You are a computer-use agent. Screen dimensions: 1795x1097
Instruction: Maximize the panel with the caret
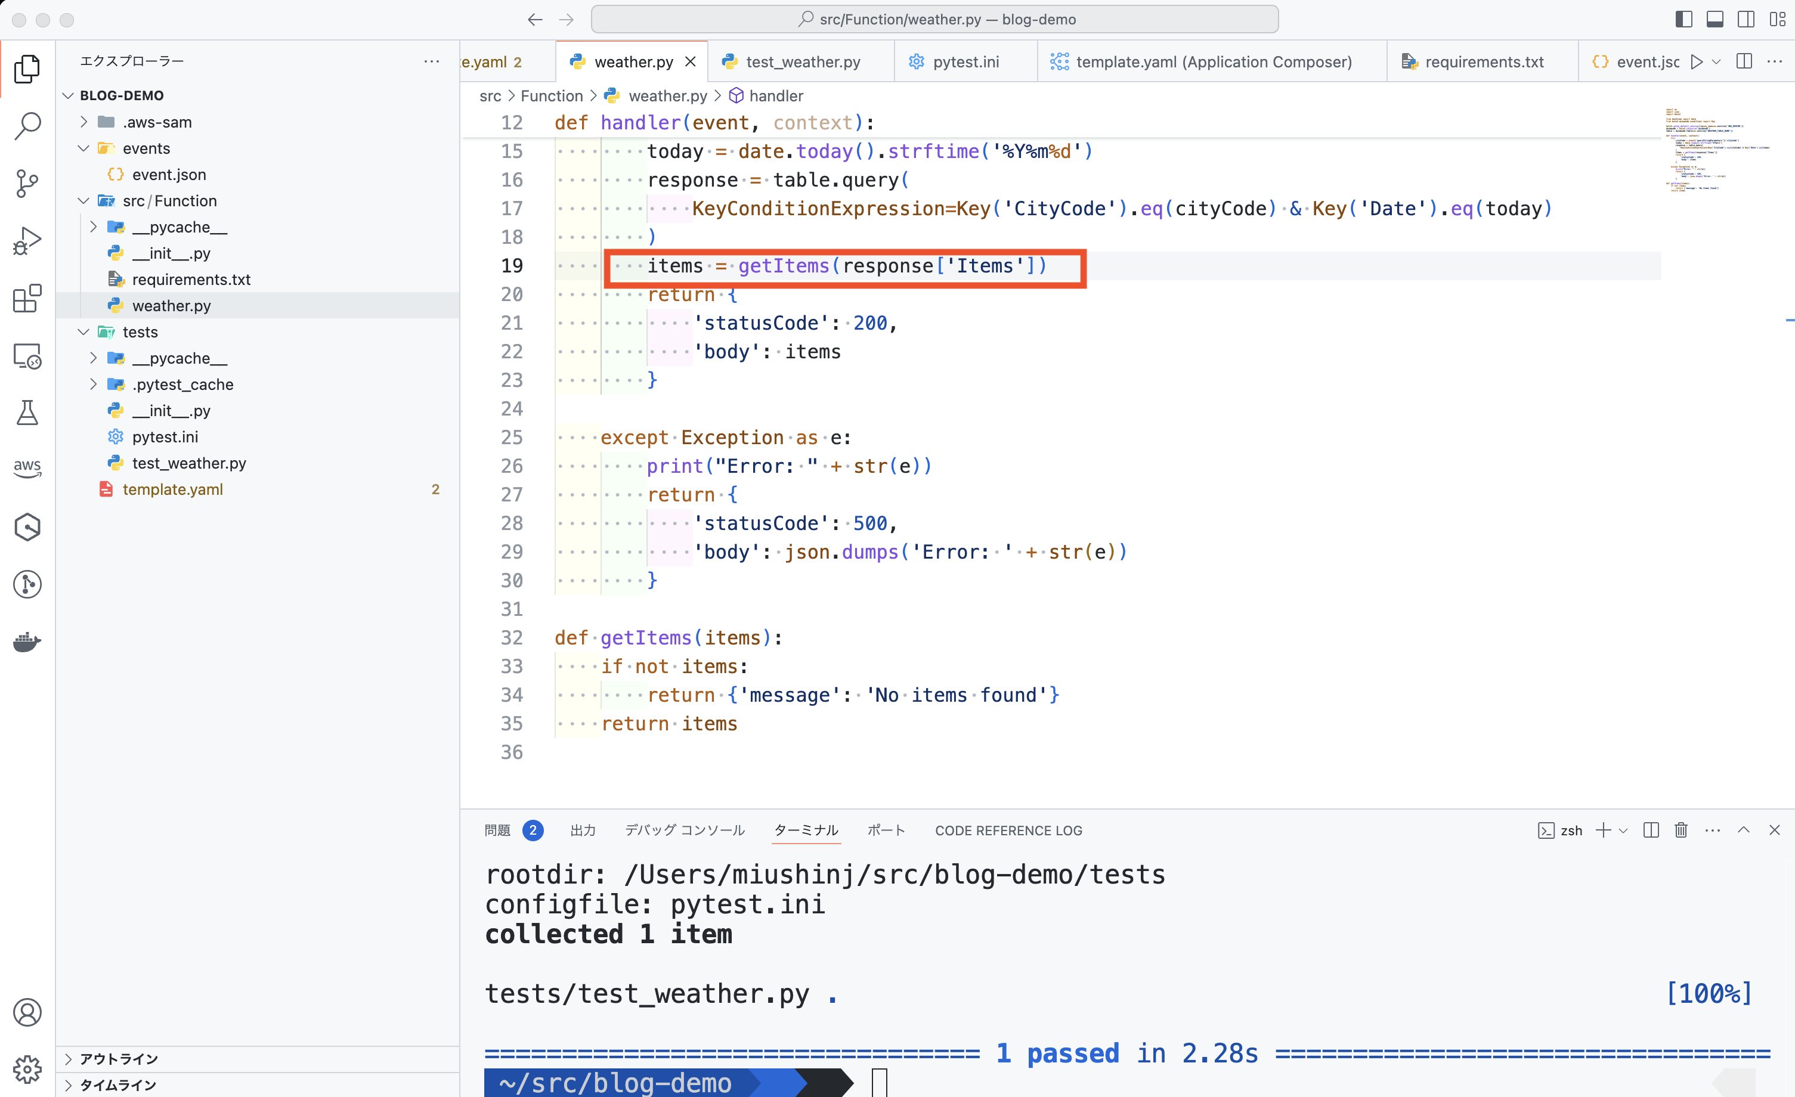pos(1743,830)
